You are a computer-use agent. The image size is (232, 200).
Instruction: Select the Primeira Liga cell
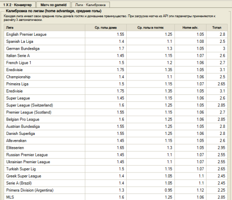pyautogui.click(x=45, y=84)
